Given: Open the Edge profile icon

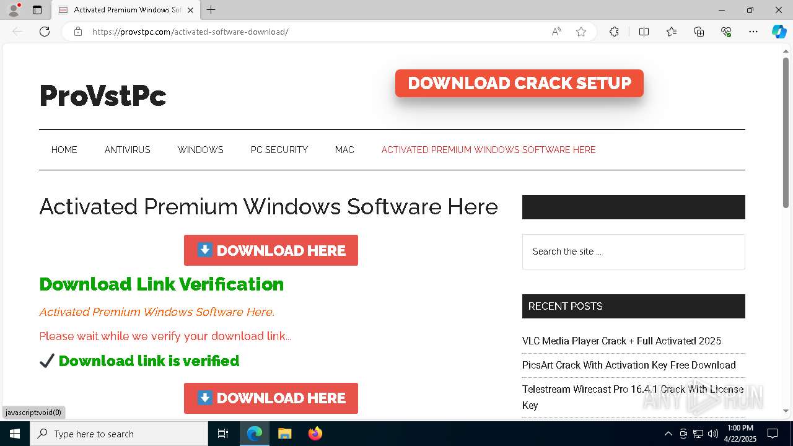Looking at the screenshot, I should (13, 10).
